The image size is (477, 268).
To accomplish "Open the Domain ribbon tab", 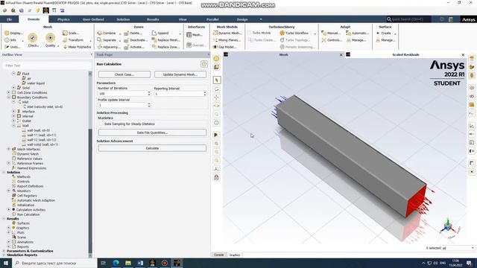I will 34,19.
